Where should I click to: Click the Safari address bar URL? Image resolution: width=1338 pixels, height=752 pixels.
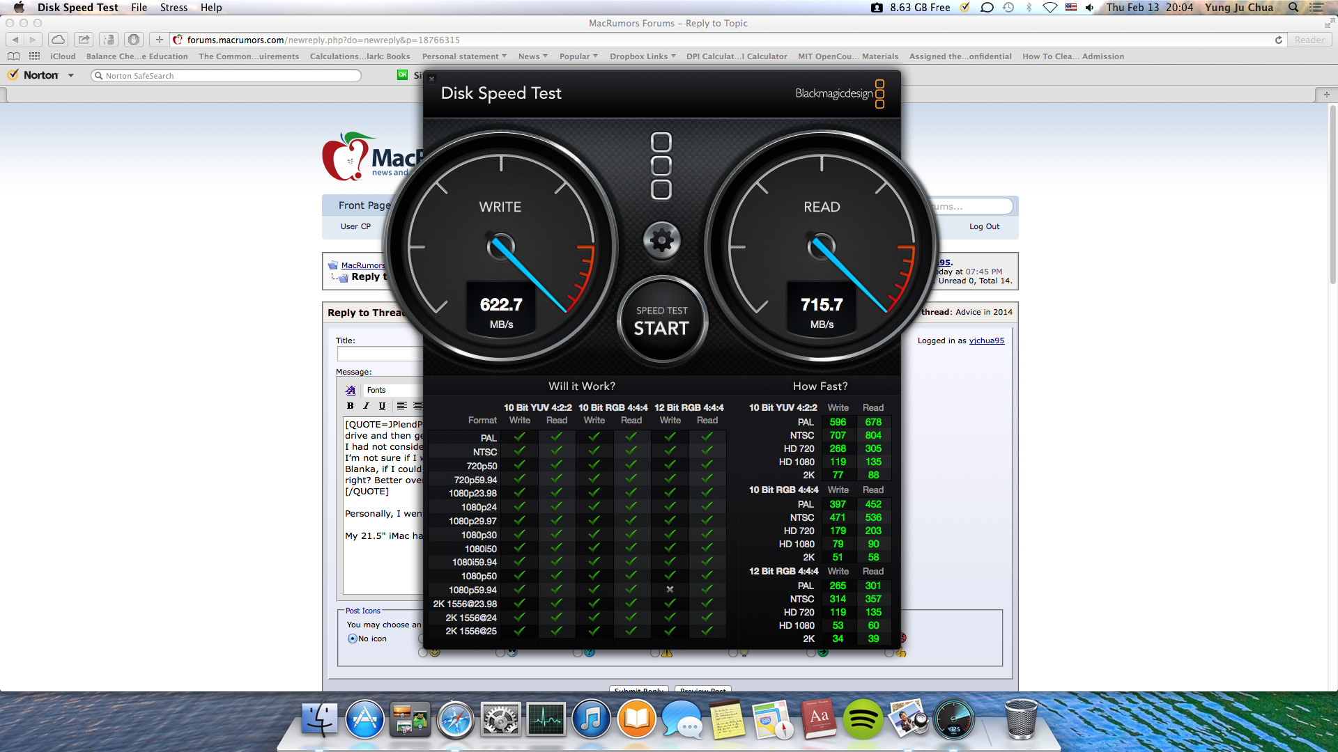pyautogui.click(x=323, y=40)
